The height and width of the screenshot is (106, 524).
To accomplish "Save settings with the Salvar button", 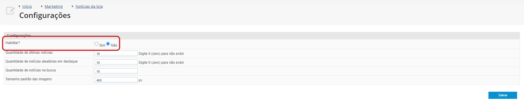I will 502,95.
